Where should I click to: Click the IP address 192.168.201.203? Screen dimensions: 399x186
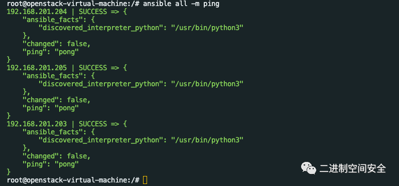[x=37, y=124]
